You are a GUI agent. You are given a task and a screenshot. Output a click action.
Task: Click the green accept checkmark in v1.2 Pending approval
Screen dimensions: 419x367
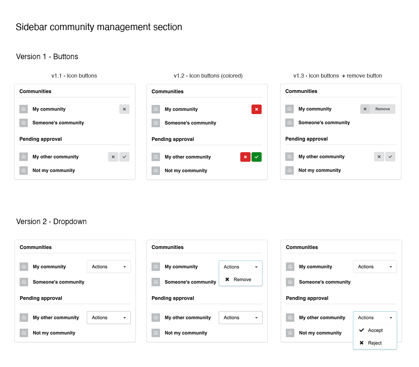tap(256, 157)
